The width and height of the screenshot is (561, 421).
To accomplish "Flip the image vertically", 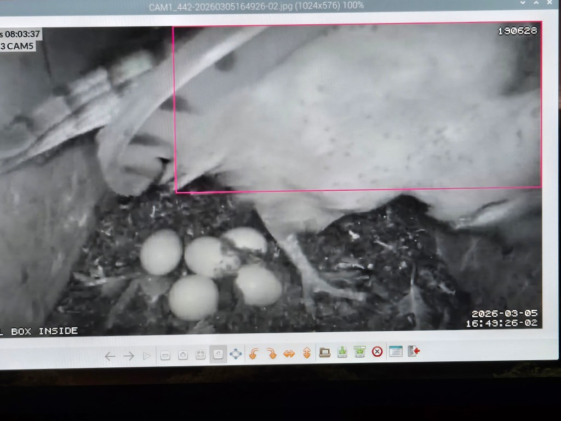I will 307,353.
